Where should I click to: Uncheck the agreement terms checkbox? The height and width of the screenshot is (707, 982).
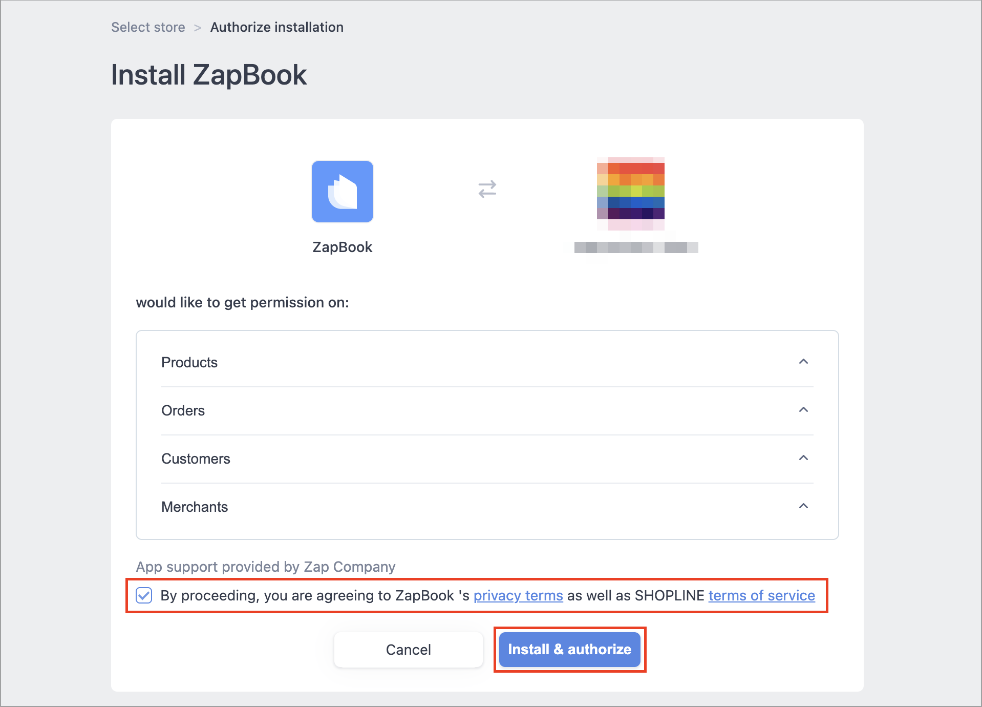point(144,595)
